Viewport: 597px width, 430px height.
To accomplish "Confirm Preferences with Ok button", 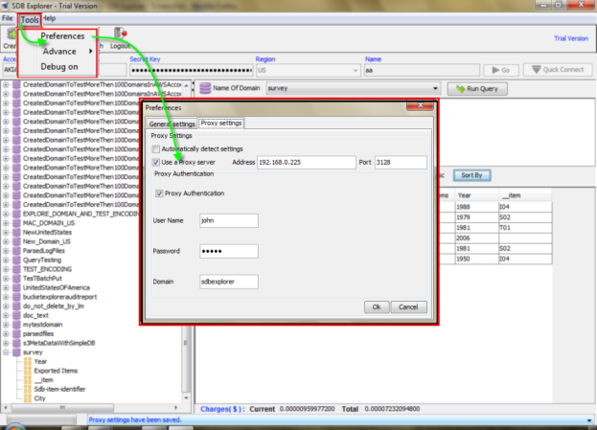I will pos(377,306).
